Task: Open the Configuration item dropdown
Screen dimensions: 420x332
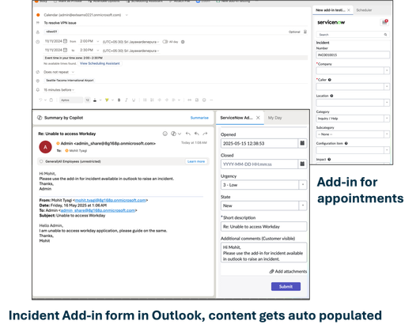Action: click(x=387, y=150)
